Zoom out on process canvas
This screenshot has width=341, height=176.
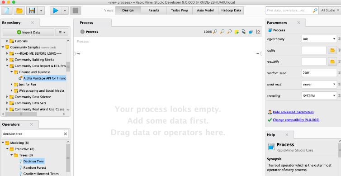[x=229, y=32]
